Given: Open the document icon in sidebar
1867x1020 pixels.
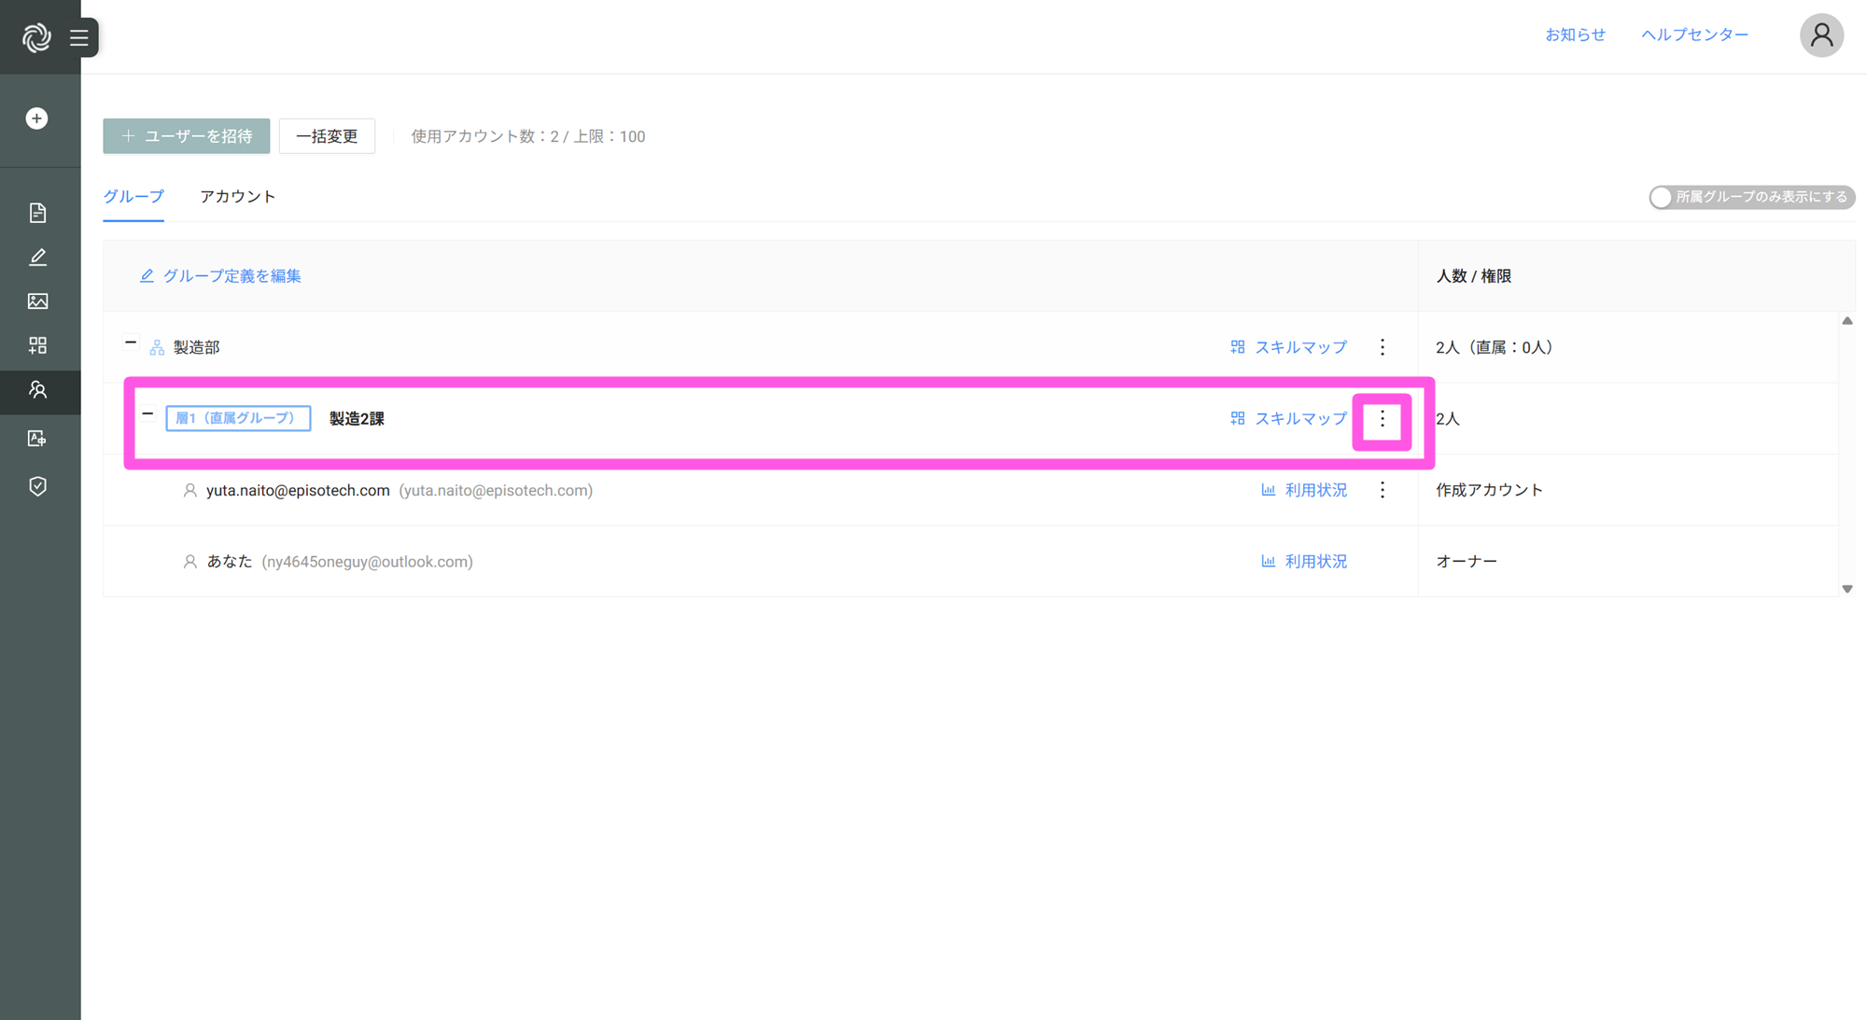Looking at the screenshot, I should (37, 213).
